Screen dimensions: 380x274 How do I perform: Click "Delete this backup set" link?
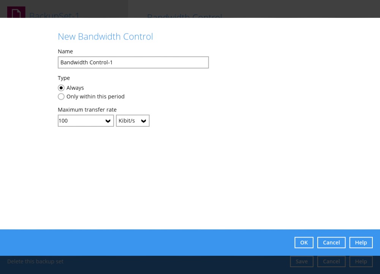pyautogui.click(x=35, y=261)
